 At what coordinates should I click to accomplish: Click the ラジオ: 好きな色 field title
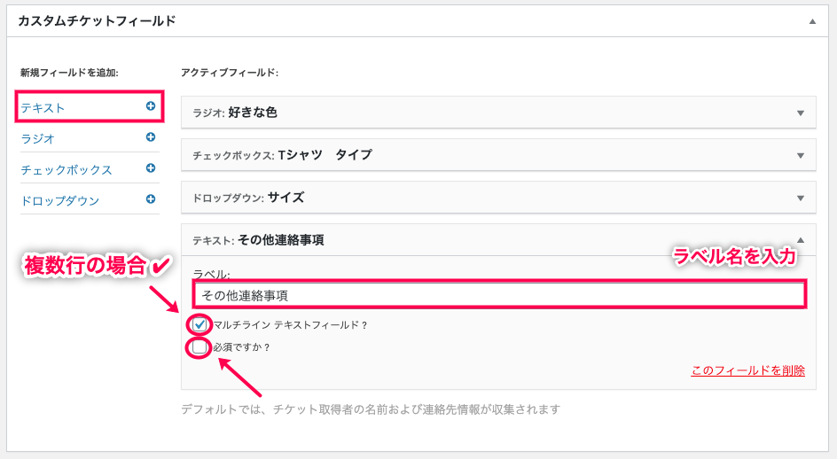[235, 113]
